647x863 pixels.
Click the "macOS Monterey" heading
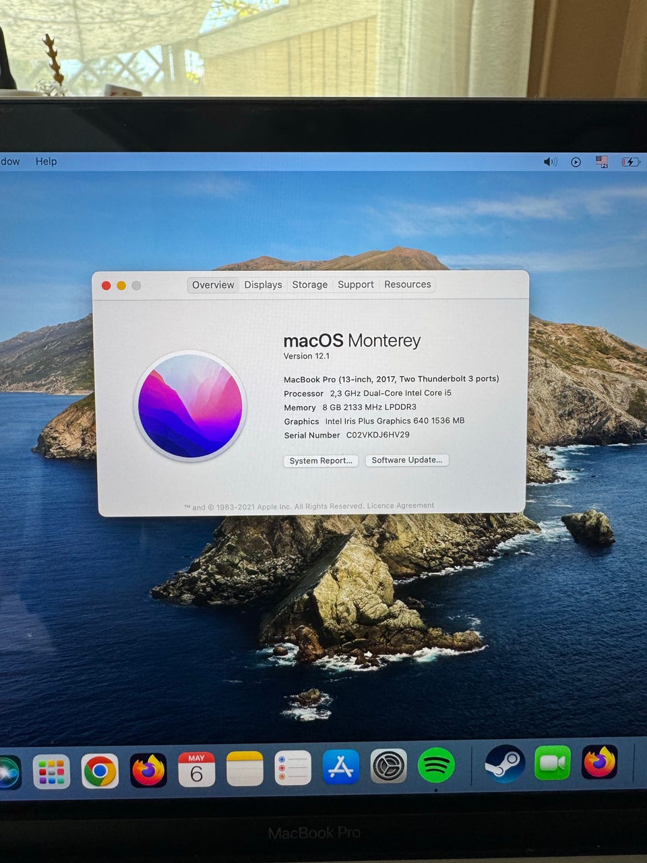(352, 340)
